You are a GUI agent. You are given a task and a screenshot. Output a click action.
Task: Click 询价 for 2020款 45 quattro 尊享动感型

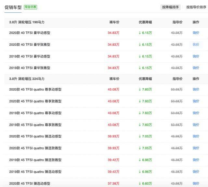[x=196, y=89]
